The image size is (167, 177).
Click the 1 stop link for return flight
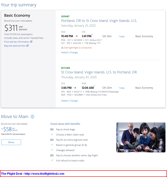[x=122, y=88]
